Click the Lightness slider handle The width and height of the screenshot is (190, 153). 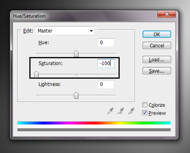(76, 96)
